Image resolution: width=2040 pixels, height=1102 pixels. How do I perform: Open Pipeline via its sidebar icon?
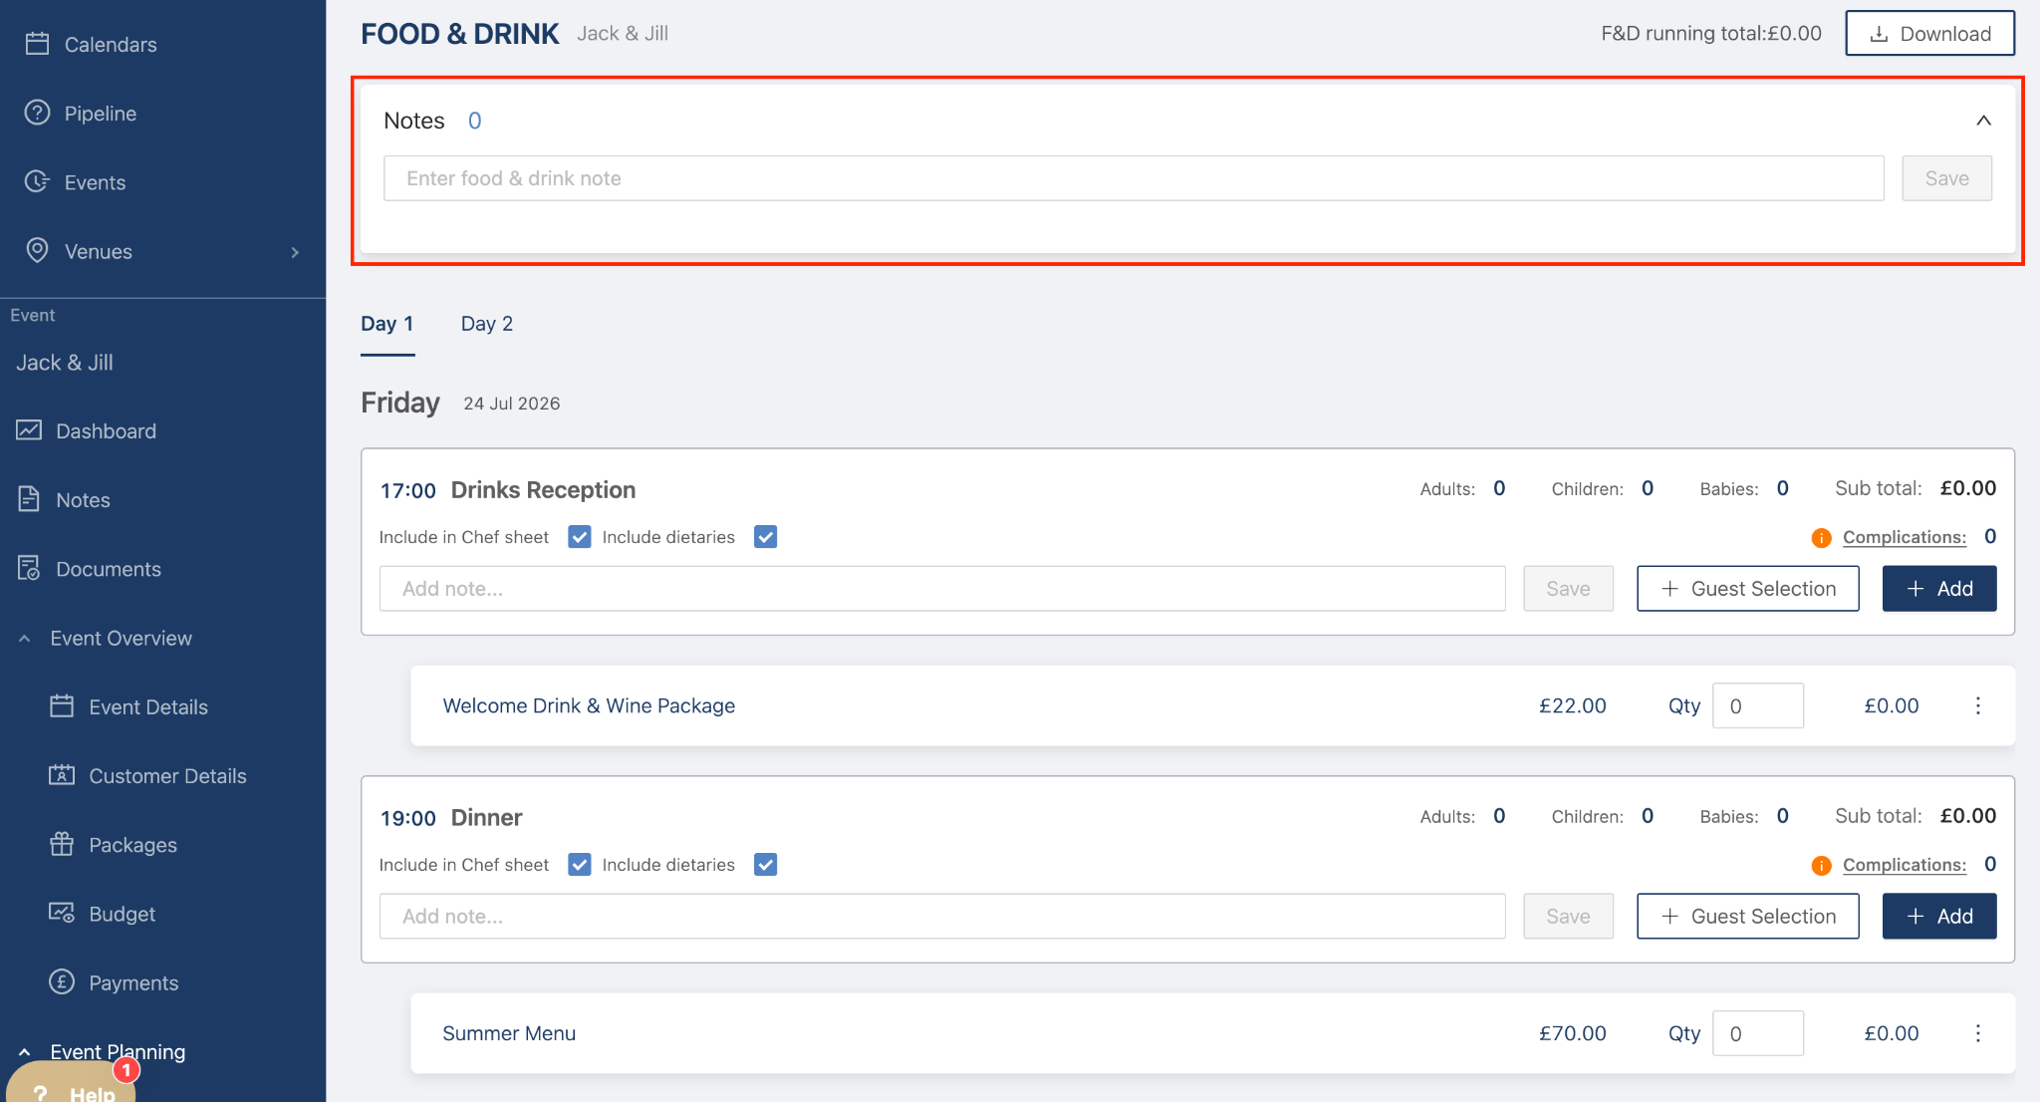point(37,113)
